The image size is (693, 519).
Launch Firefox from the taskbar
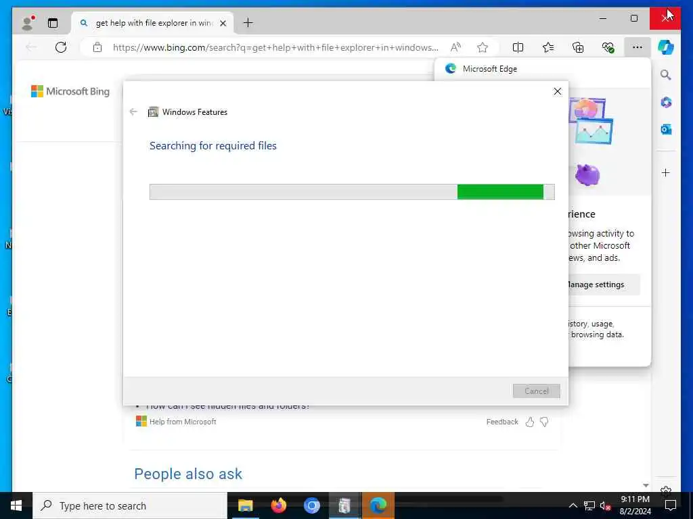(x=278, y=505)
